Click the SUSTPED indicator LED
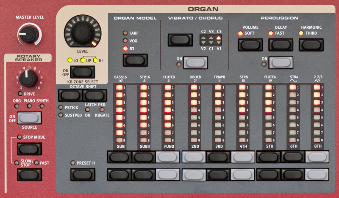 pos(61,115)
